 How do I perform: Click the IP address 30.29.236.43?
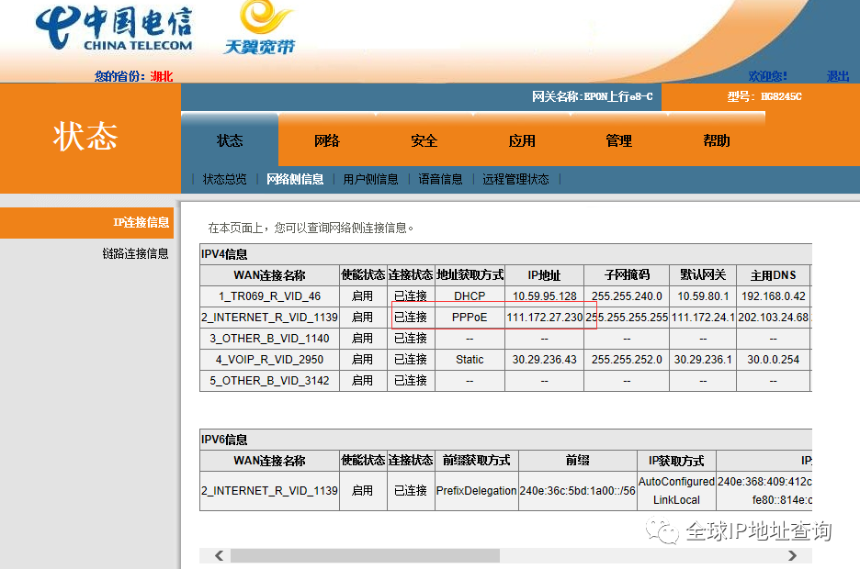(544, 359)
